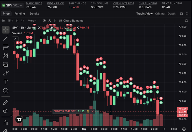Screen dimensions: 192x132
Task: Click the 1HR FUNDING label
Action: pyautogui.click(x=148, y=3)
